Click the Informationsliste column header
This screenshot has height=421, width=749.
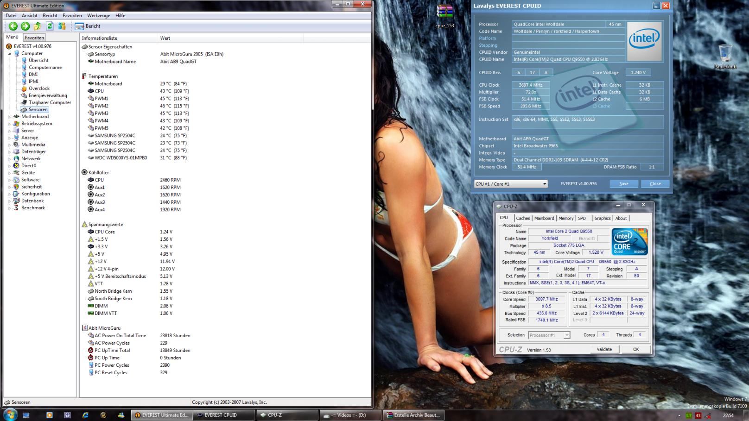click(x=119, y=38)
